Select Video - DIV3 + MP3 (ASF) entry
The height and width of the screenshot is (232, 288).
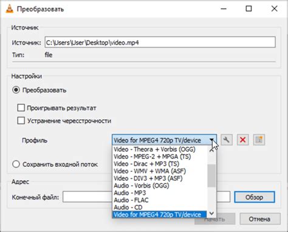click(x=160, y=178)
